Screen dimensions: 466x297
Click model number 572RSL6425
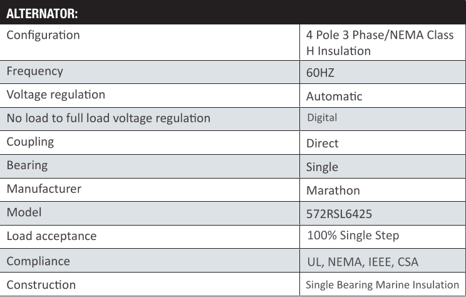[339, 214]
